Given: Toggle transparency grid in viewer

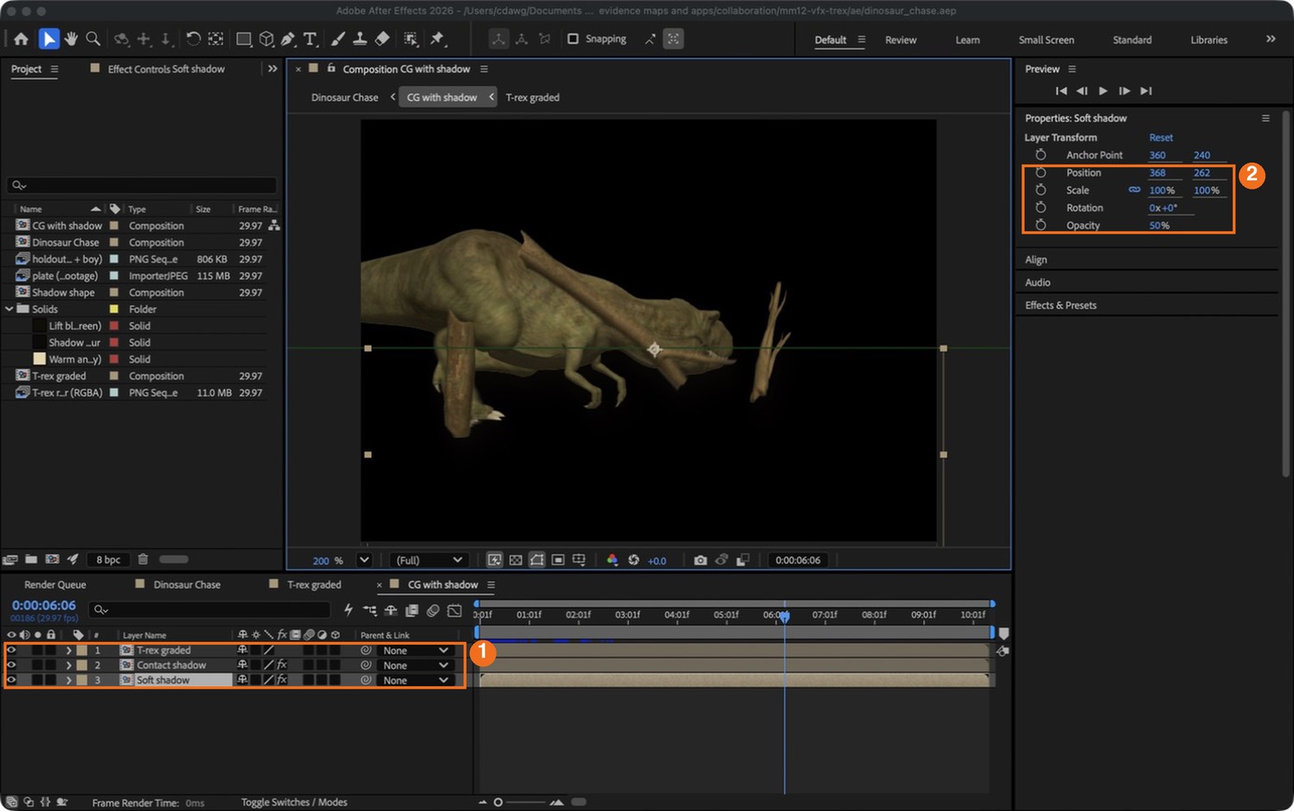Looking at the screenshot, I should coord(516,560).
